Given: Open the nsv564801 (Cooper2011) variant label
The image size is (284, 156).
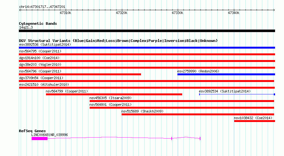Looking at the screenshot, I should tap(110, 105).
